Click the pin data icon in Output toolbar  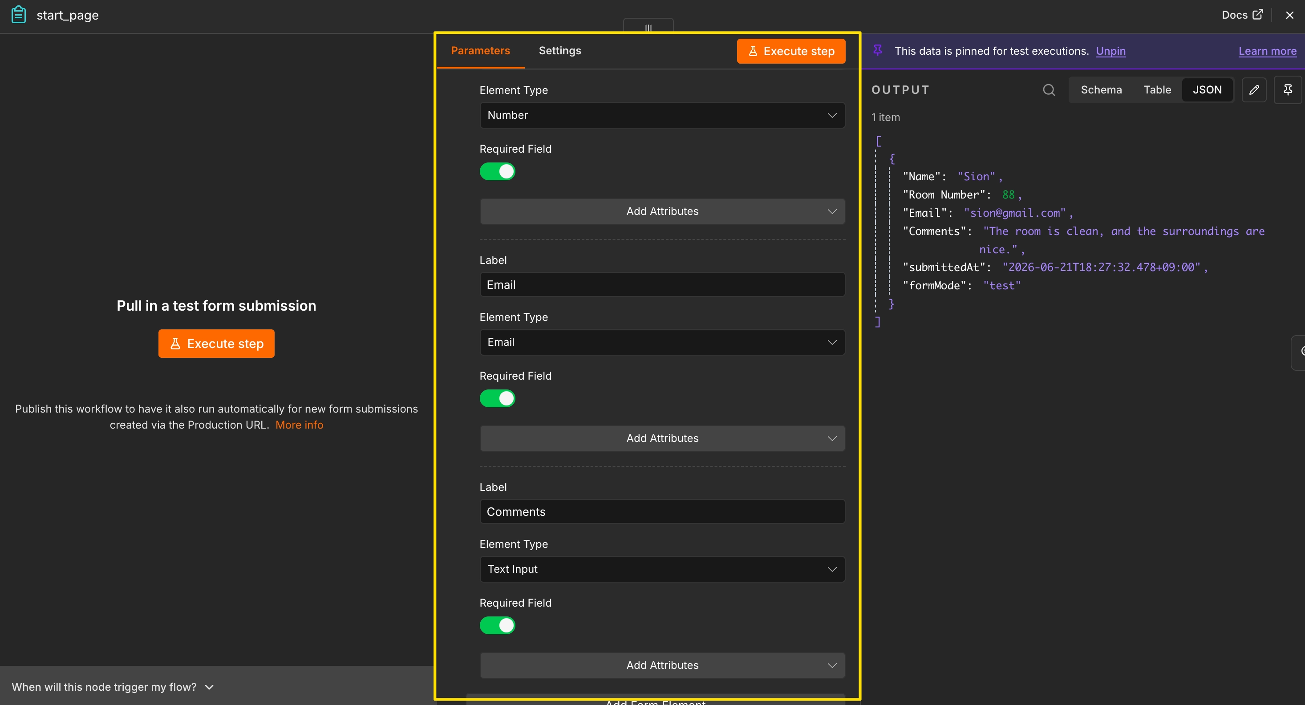click(x=1287, y=89)
